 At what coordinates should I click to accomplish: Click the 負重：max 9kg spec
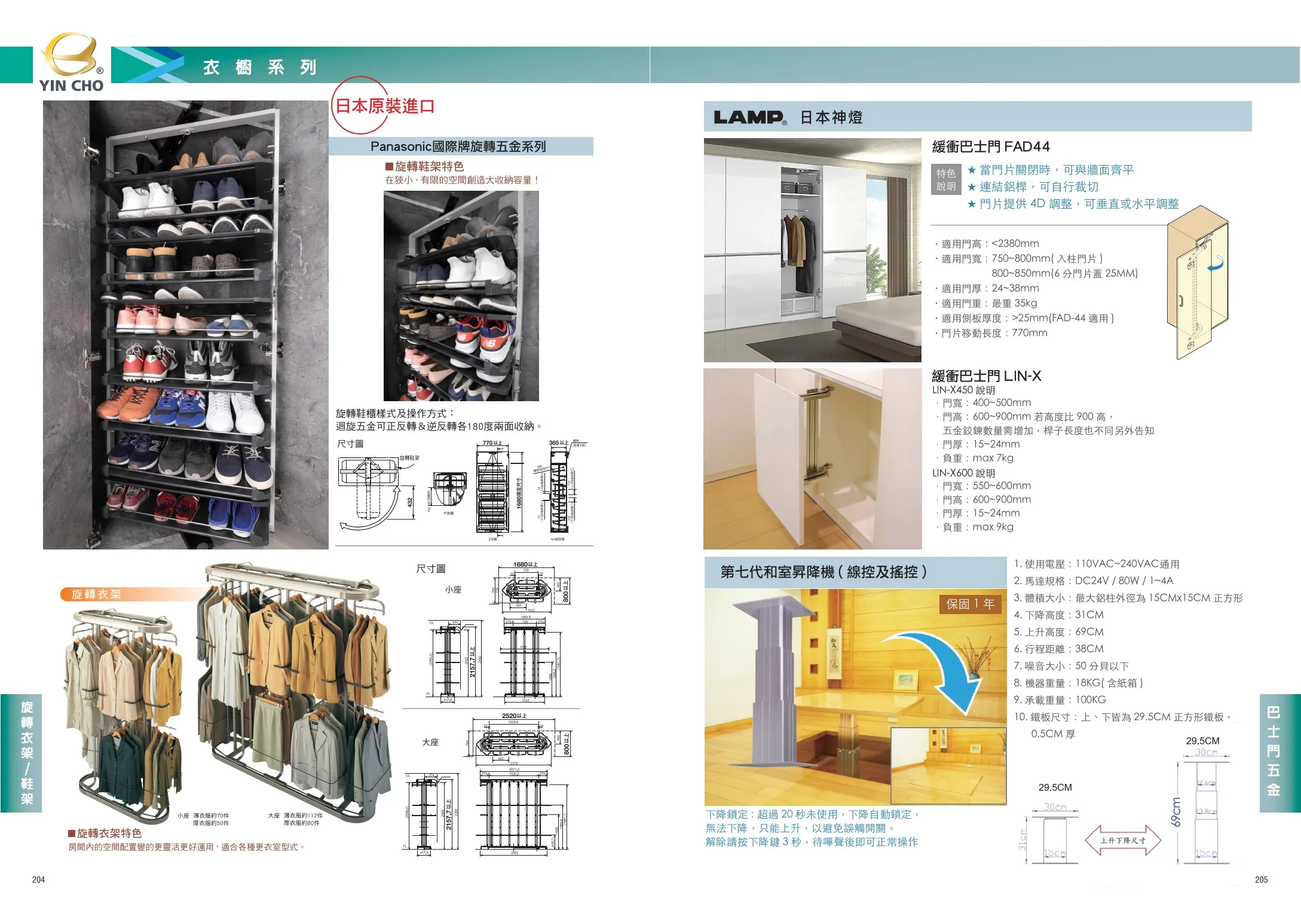click(x=975, y=527)
